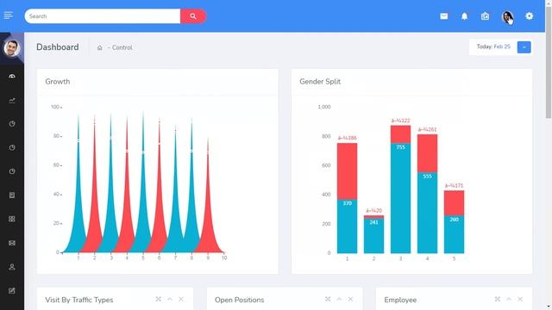Screen dimensions: 552x310
Task: Open the dashboard gauge icon in sidebar
Action: pos(12,77)
